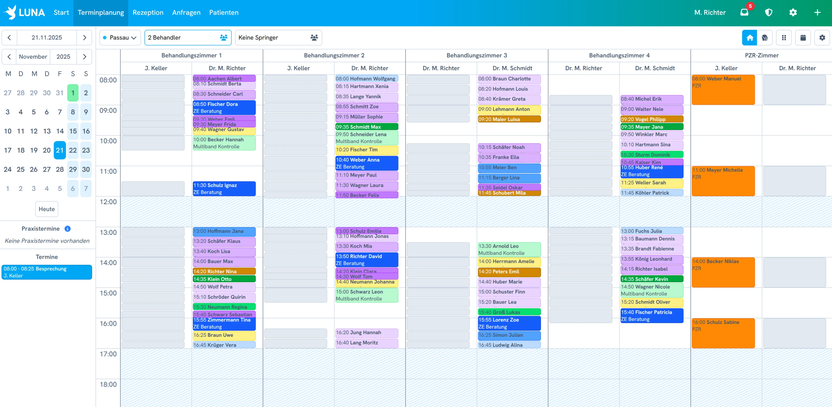Open the Patienten tab
The image size is (832, 407).
(x=223, y=12)
